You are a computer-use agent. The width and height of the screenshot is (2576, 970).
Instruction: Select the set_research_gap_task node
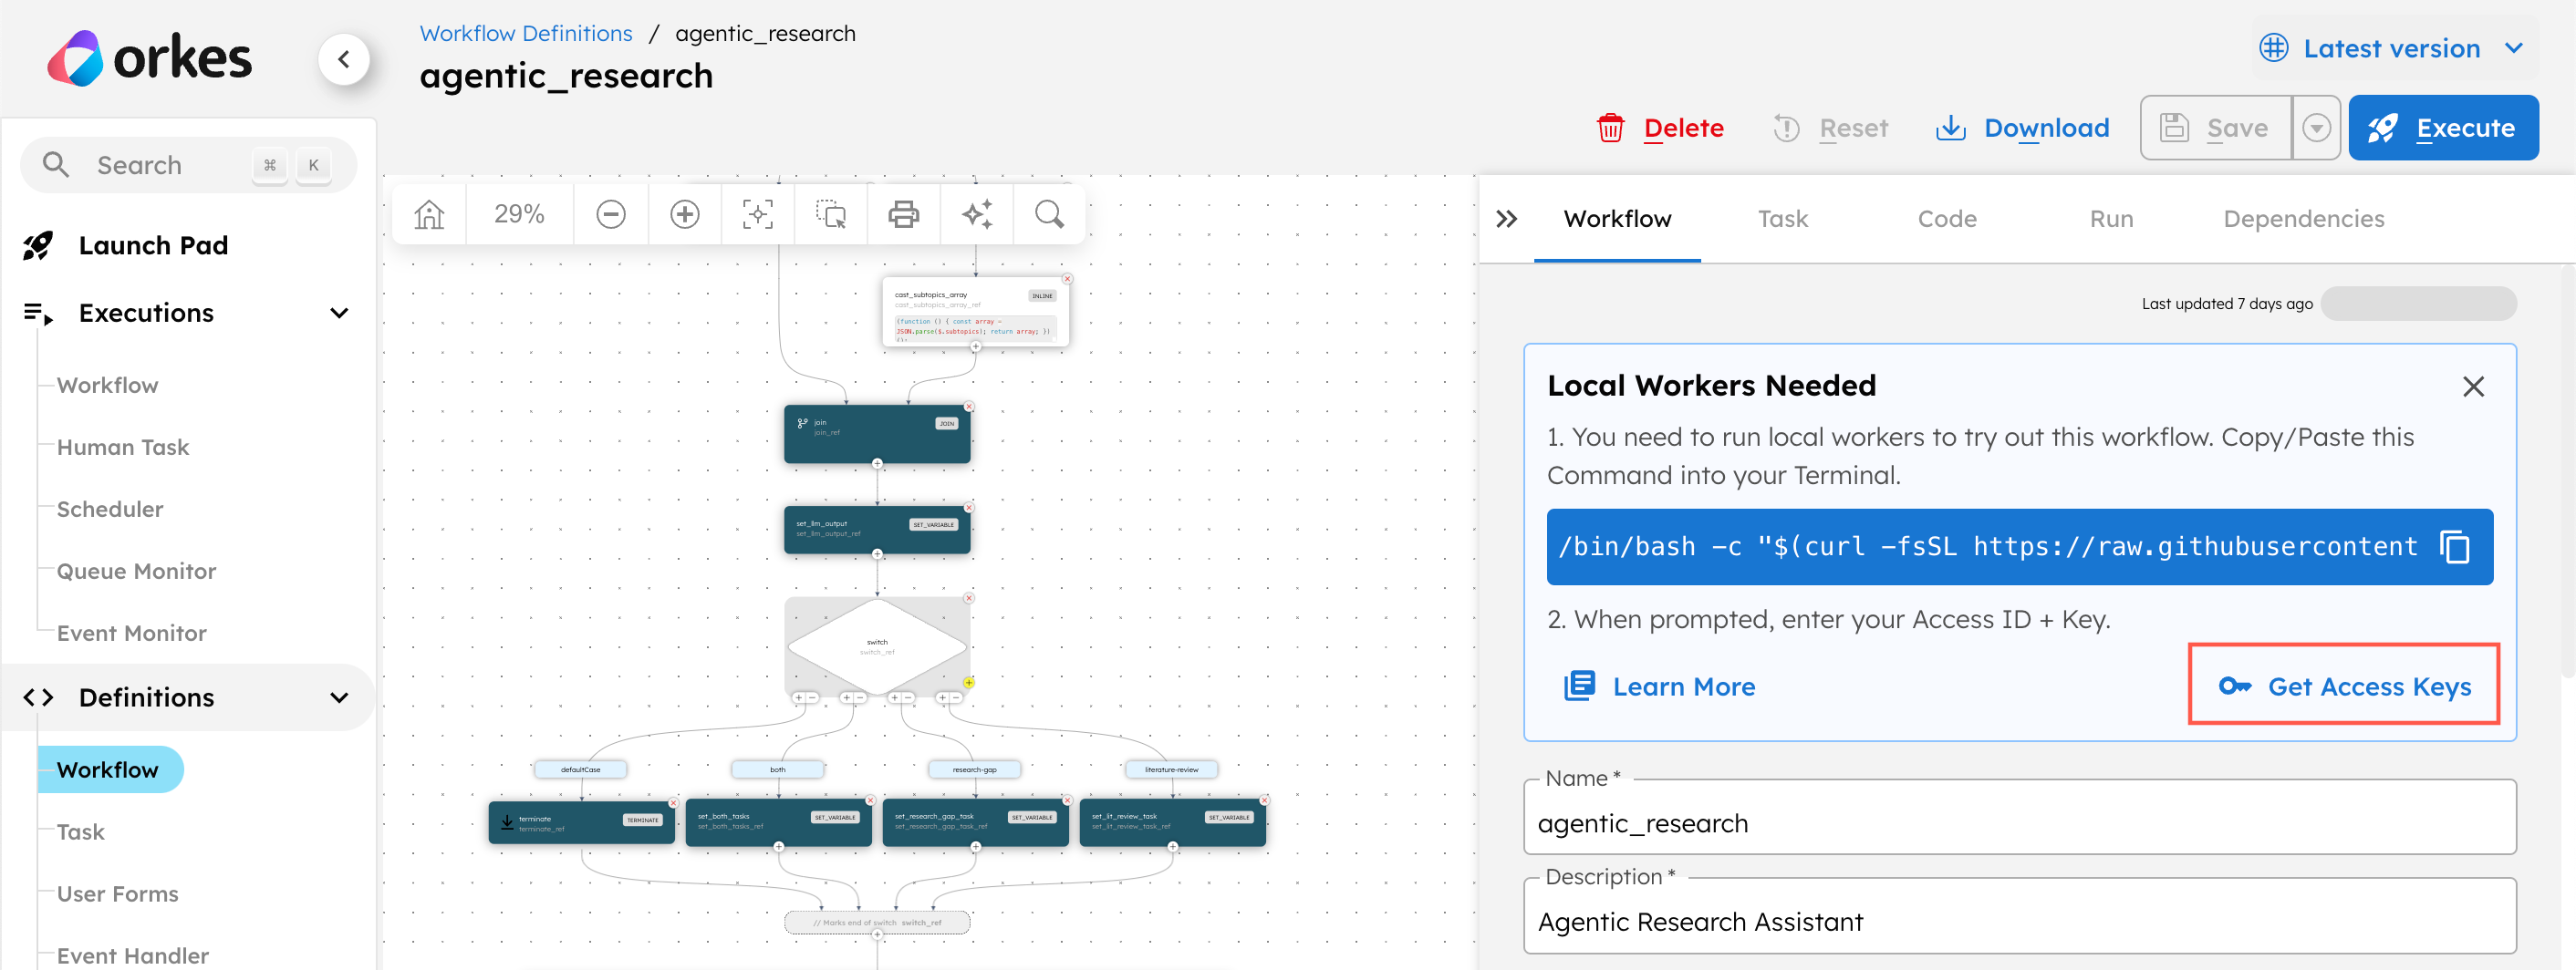(975, 822)
